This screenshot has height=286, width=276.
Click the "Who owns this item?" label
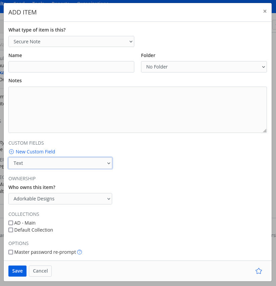tap(31, 187)
